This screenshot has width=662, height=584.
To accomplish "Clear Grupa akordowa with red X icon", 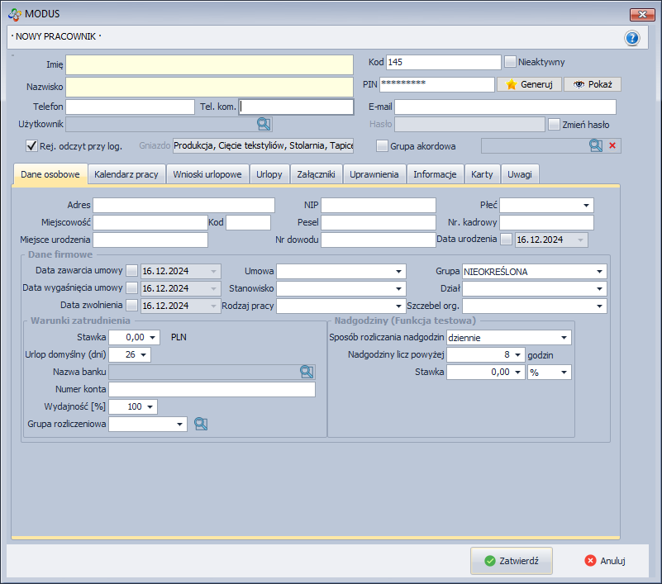I will [x=612, y=145].
